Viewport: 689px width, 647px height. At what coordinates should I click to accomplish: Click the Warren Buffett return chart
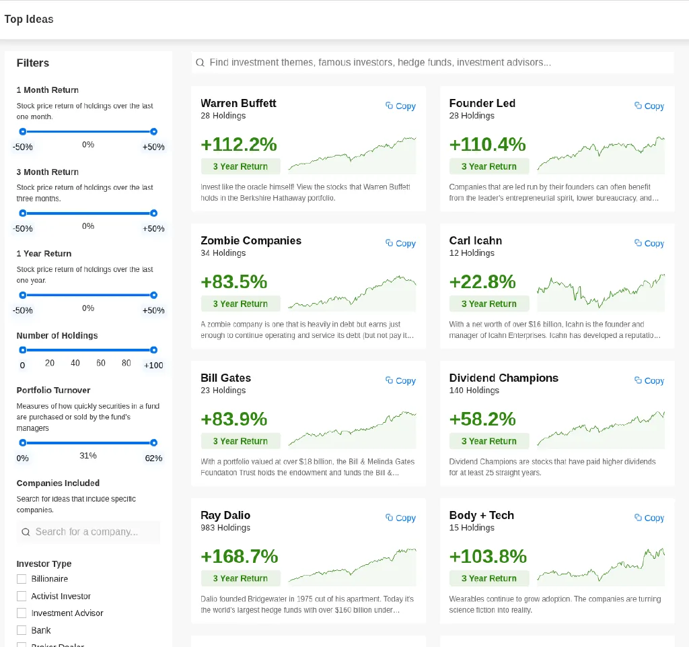(352, 155)
